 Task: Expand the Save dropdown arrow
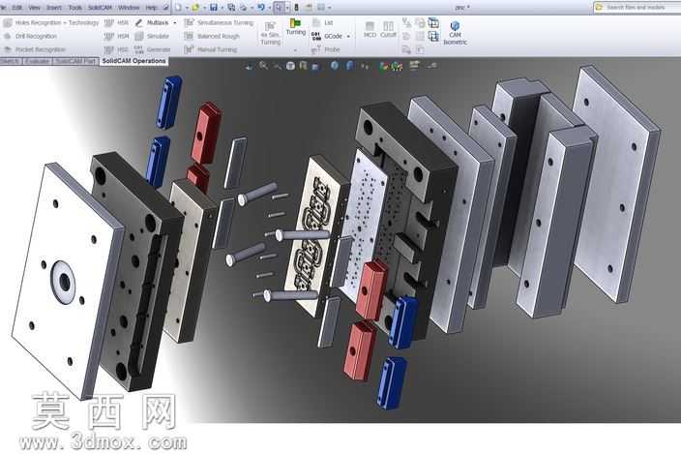click(x=222, y=8)
